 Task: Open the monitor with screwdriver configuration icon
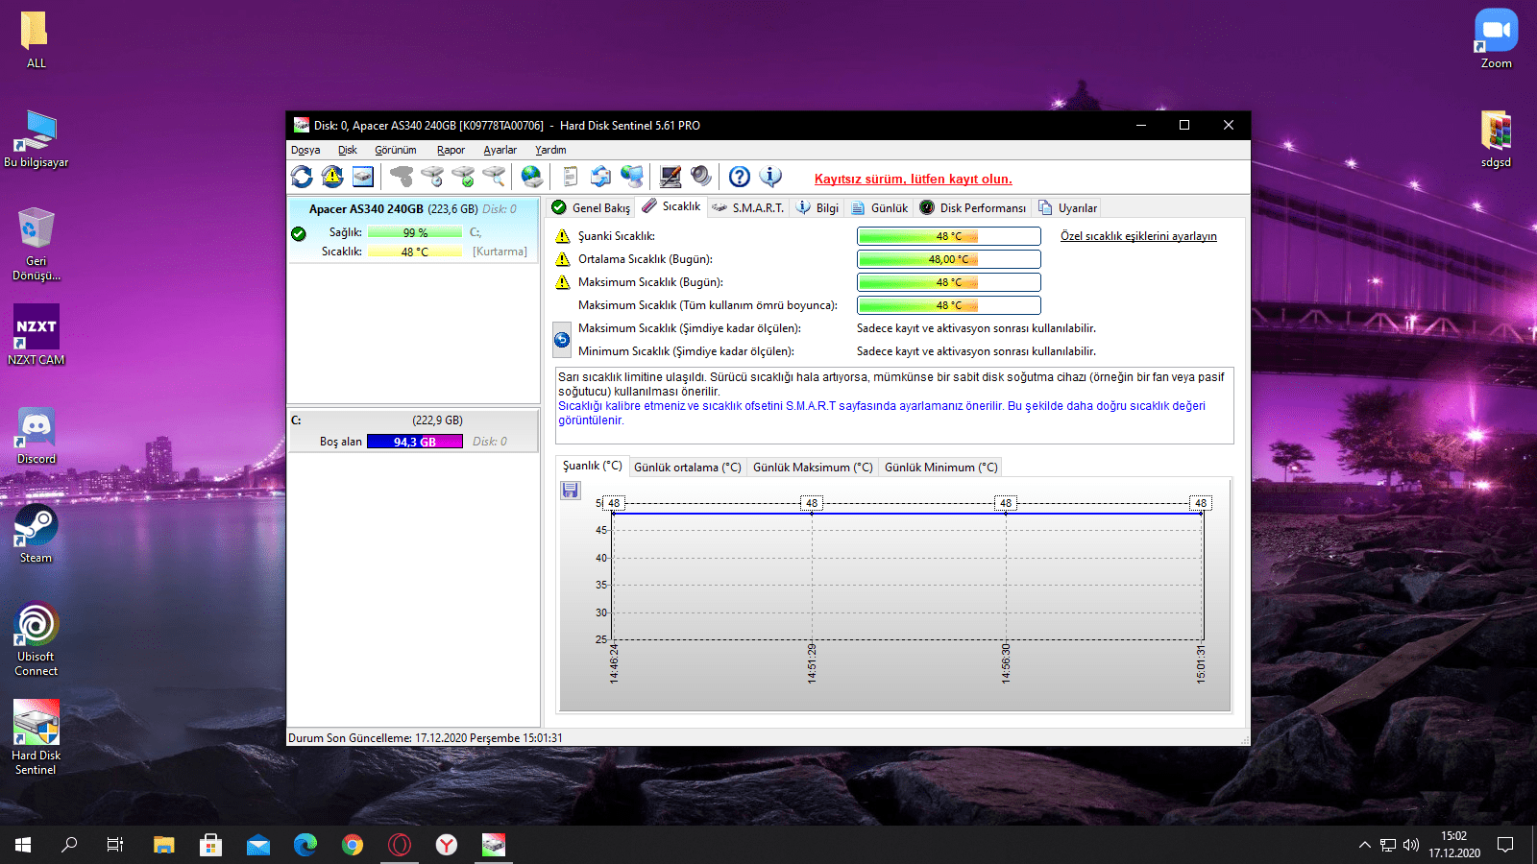tap(671, 177)
